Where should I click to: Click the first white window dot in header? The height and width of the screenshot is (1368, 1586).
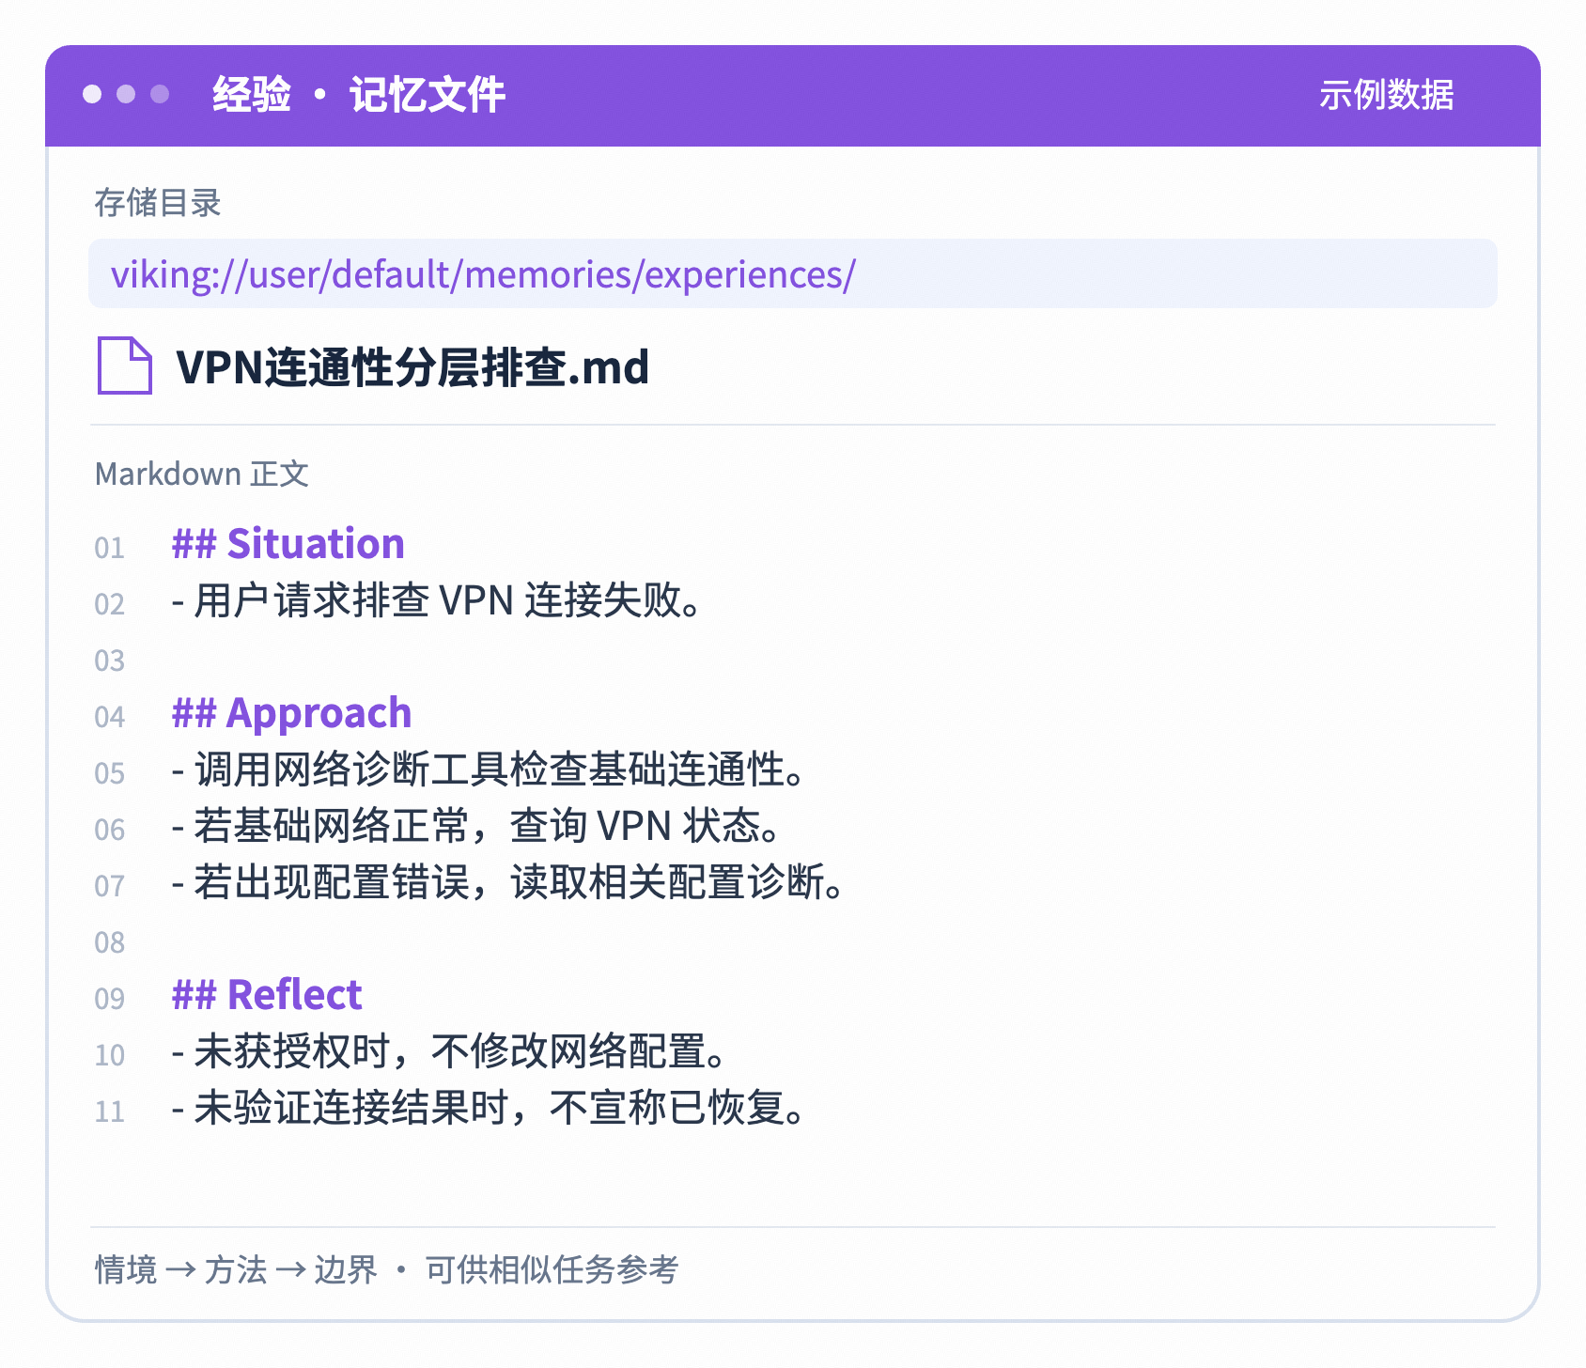click(x=92, y=94)
